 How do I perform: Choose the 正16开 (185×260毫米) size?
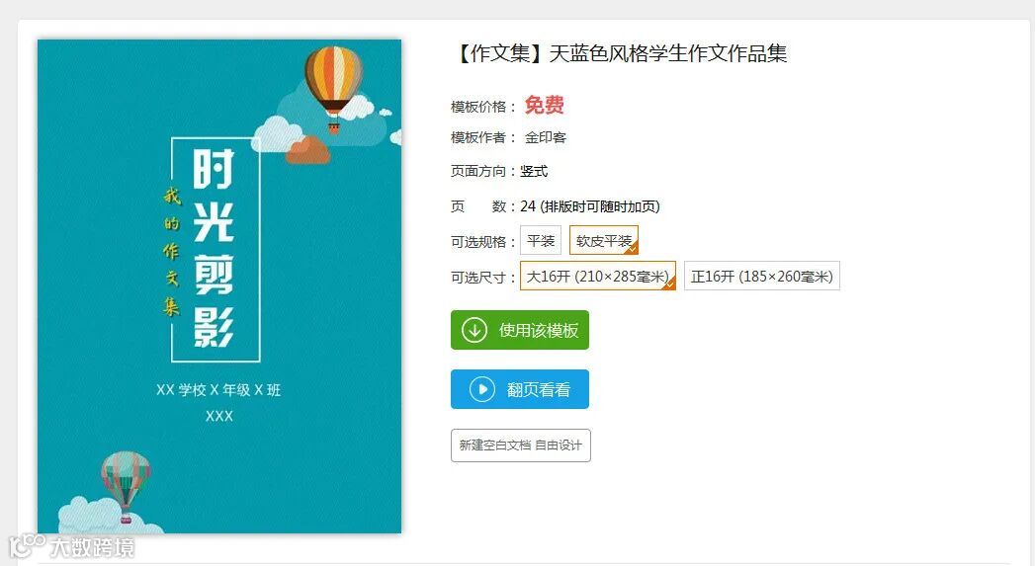coord(762,276)
